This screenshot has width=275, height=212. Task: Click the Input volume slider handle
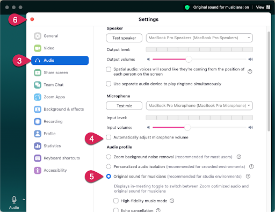tap(187, 127)
